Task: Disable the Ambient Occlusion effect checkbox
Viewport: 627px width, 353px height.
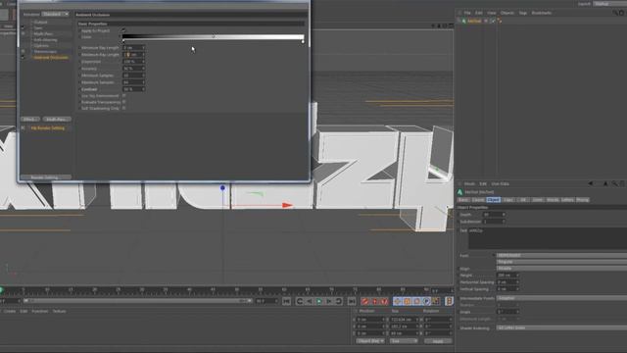Action: click(23, 58)
